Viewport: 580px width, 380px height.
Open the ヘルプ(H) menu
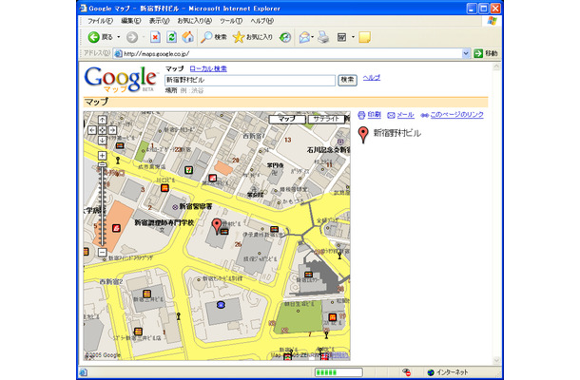261,21
